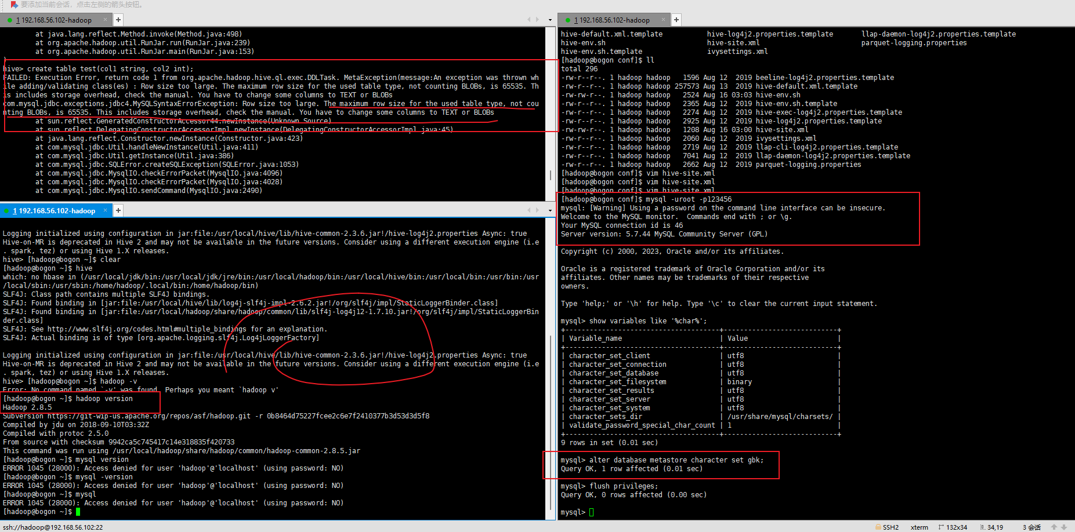Click the top-left pane's right tab-scroll arrow
The width and height of the screenshot is (1075, 532).
coord(537,20)
